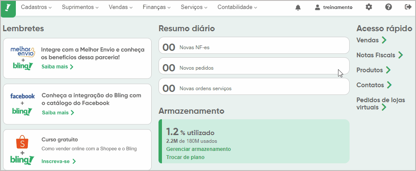This screenshot has height=171, width=416.
Task: Click Saiba mais on Facebook card
Action: 58,113
